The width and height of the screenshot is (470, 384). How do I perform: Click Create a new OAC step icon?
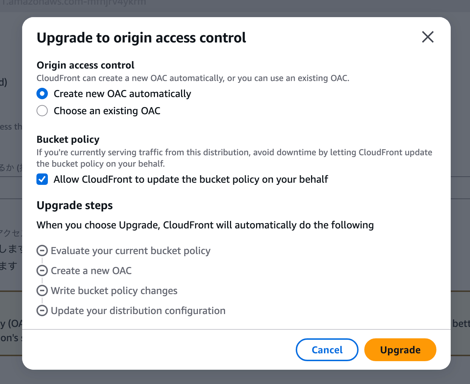click(x=42, y=271)
